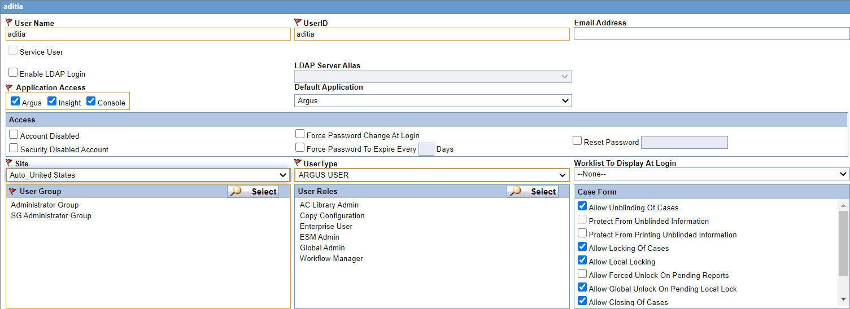Click the magnifier icon in User Group Select
The image size is (850, 309).
pos(236,192)
